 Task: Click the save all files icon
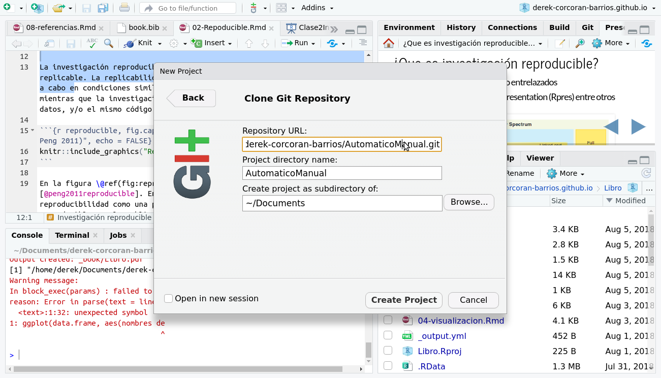click(x=103, y=8)
